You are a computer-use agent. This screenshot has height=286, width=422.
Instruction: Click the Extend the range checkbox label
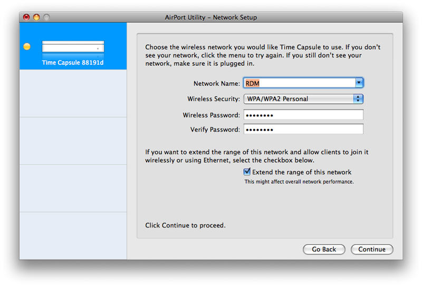tap(302, 172)
